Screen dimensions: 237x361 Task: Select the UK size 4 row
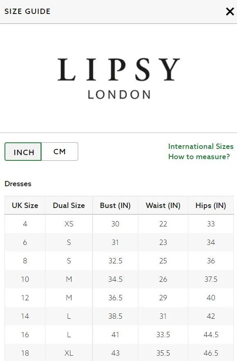(119, 224)
